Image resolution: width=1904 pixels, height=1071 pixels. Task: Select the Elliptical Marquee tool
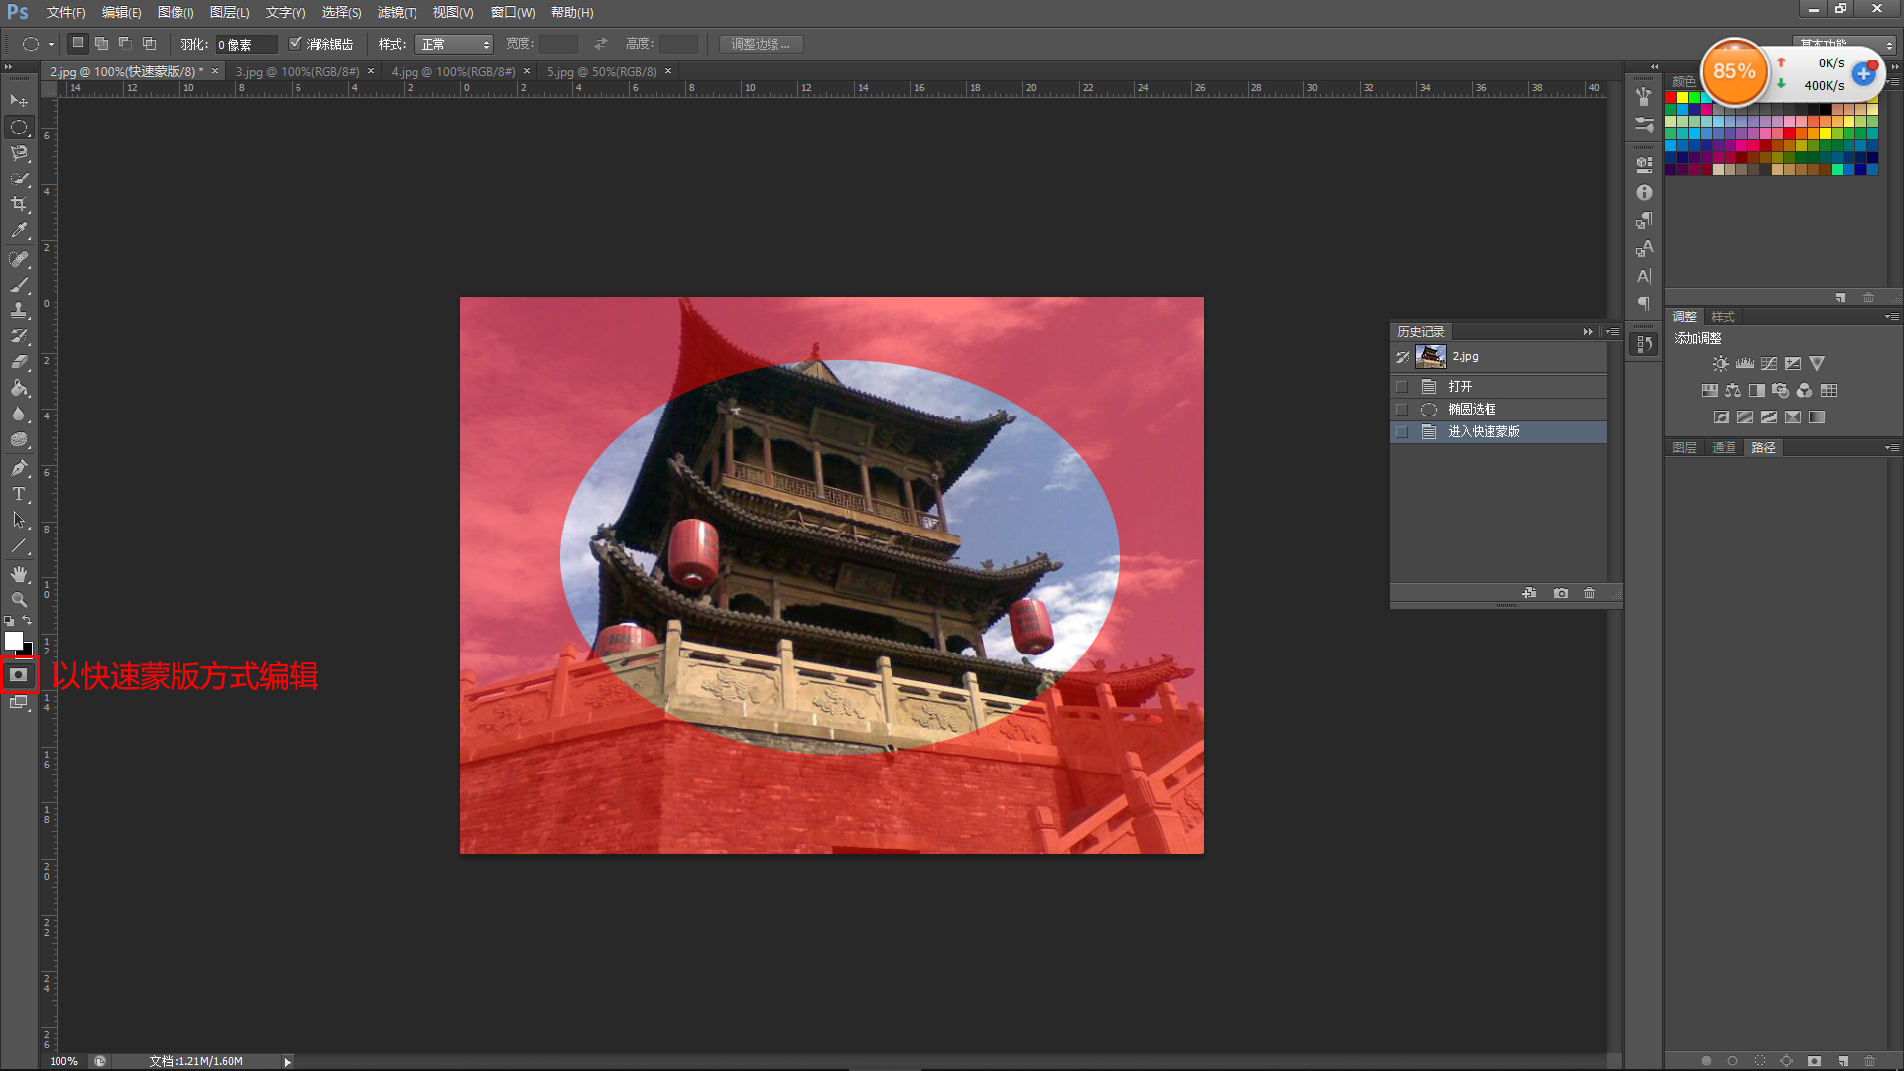(x=19, y=127)
